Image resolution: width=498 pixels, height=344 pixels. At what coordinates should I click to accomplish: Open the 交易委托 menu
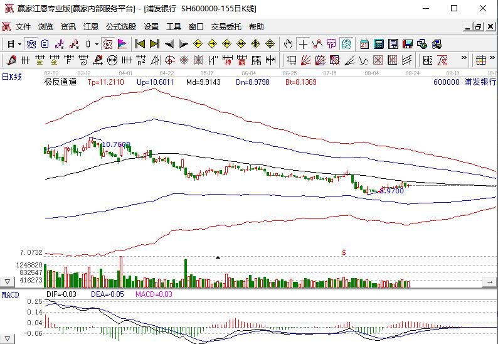[226, 27]
